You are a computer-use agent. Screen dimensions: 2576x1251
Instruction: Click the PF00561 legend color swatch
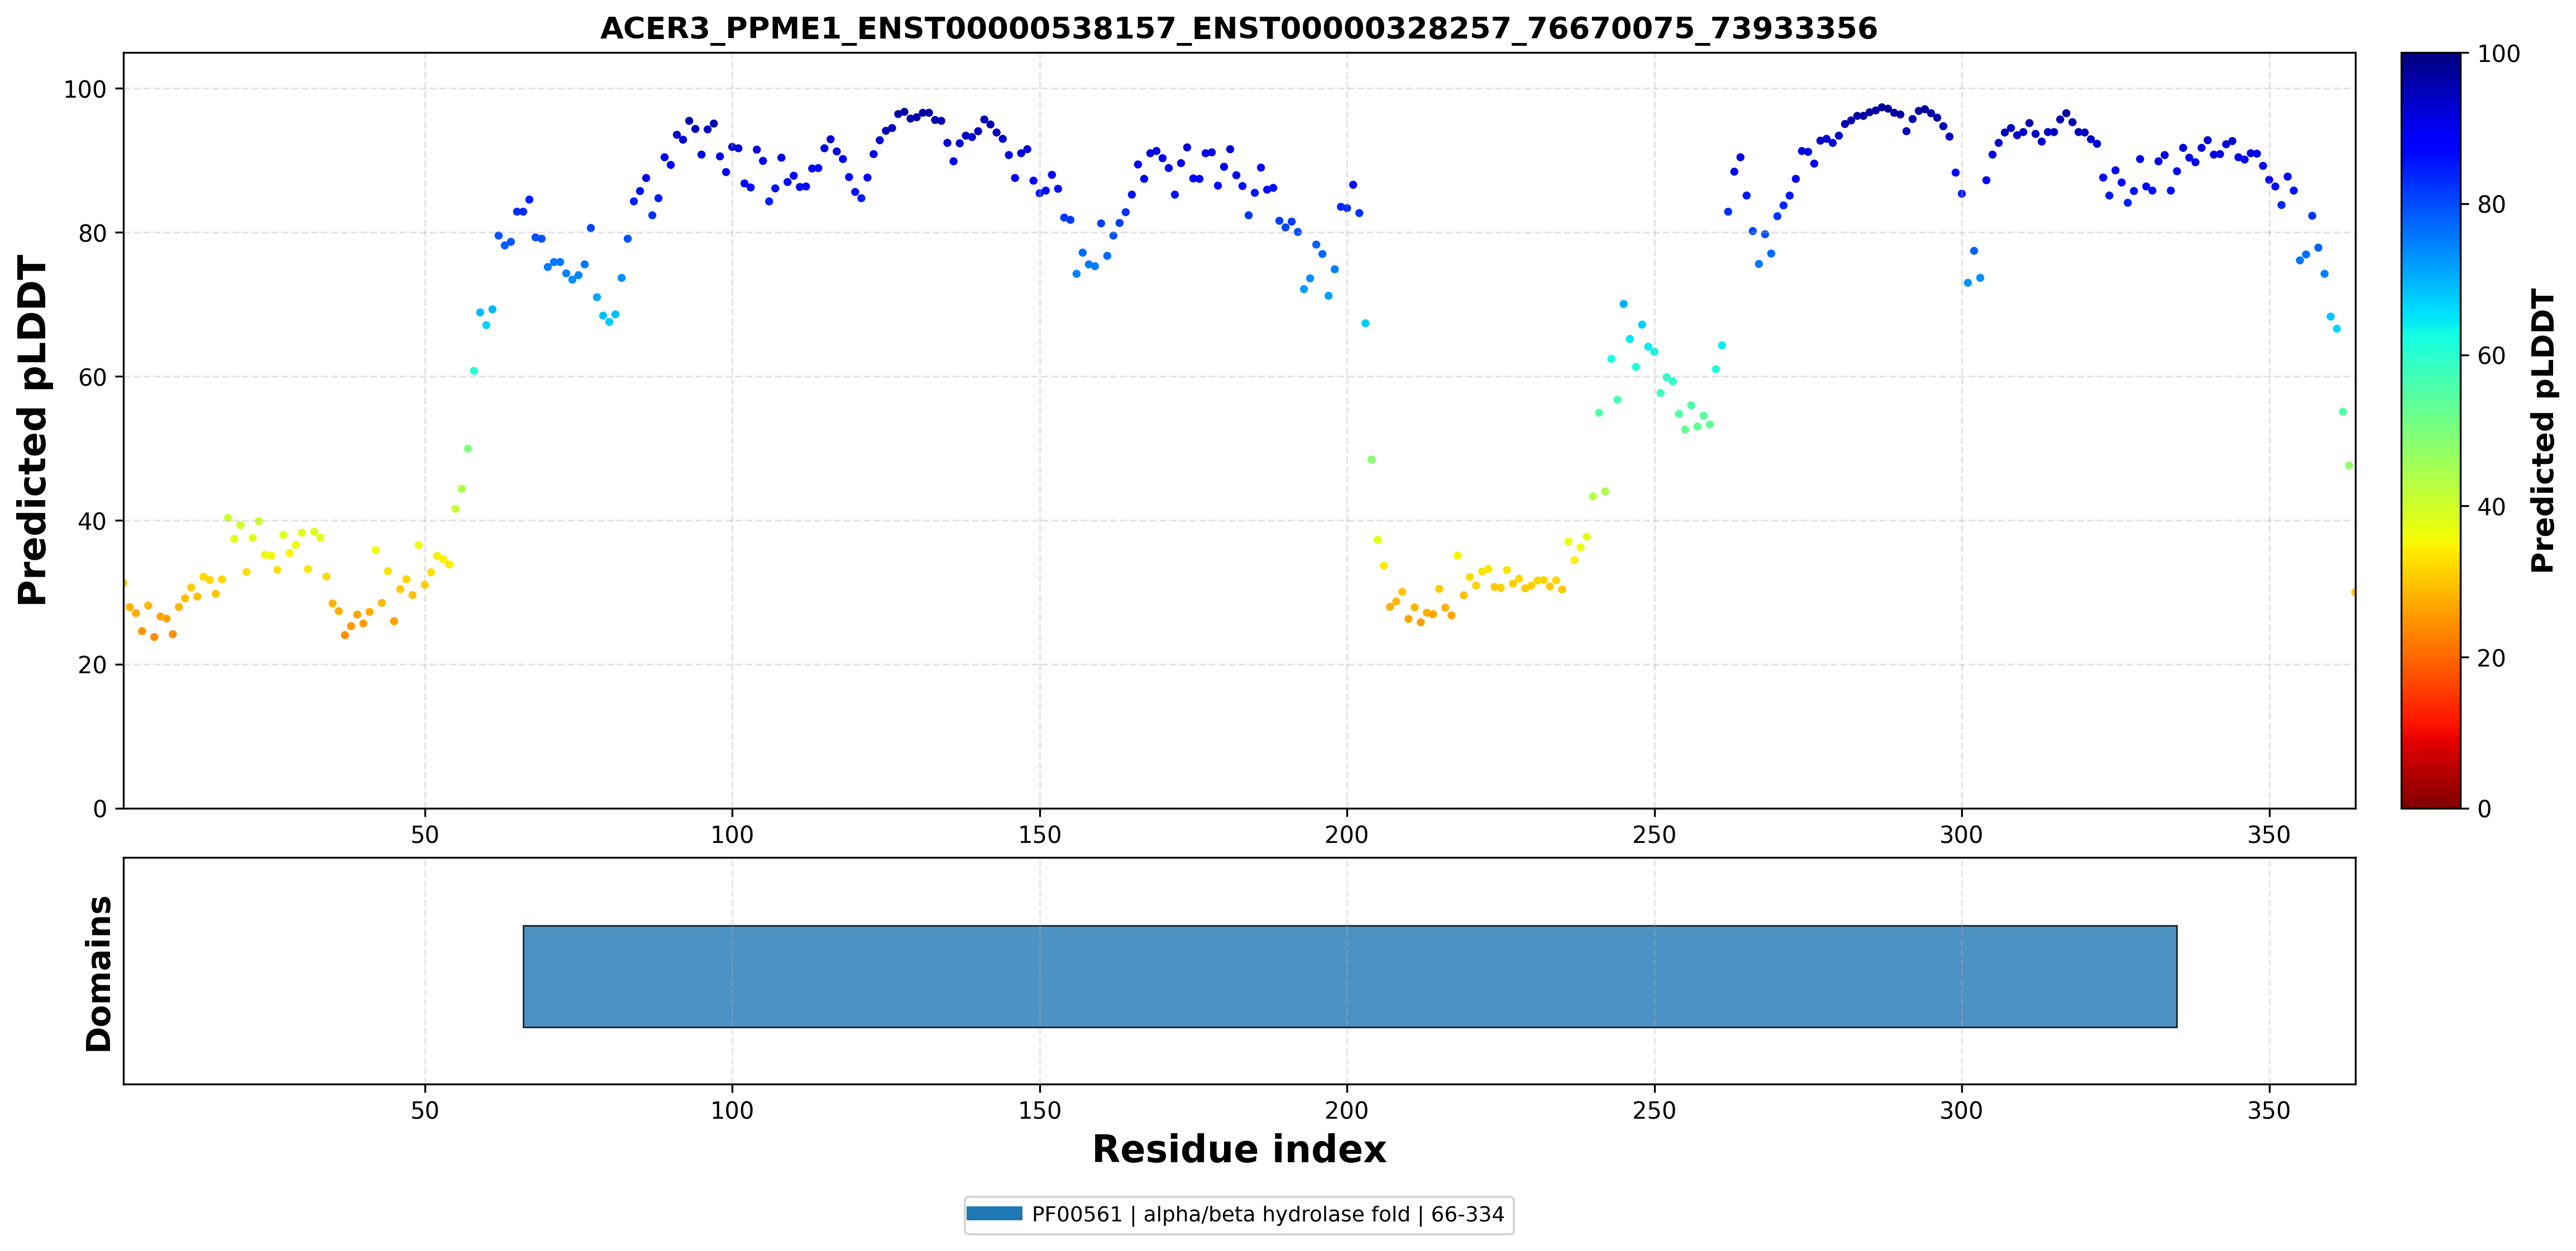click(994, 1214)
